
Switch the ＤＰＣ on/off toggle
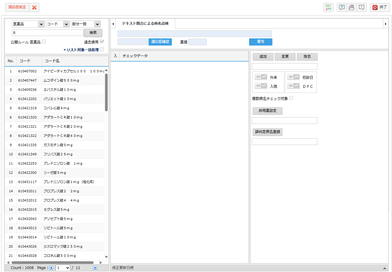294,86
